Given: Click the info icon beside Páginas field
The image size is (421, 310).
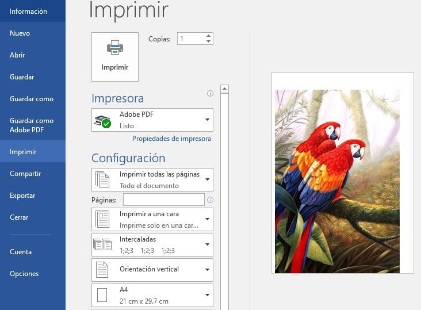Looking at the screenshot, I should tap(210, 200).
